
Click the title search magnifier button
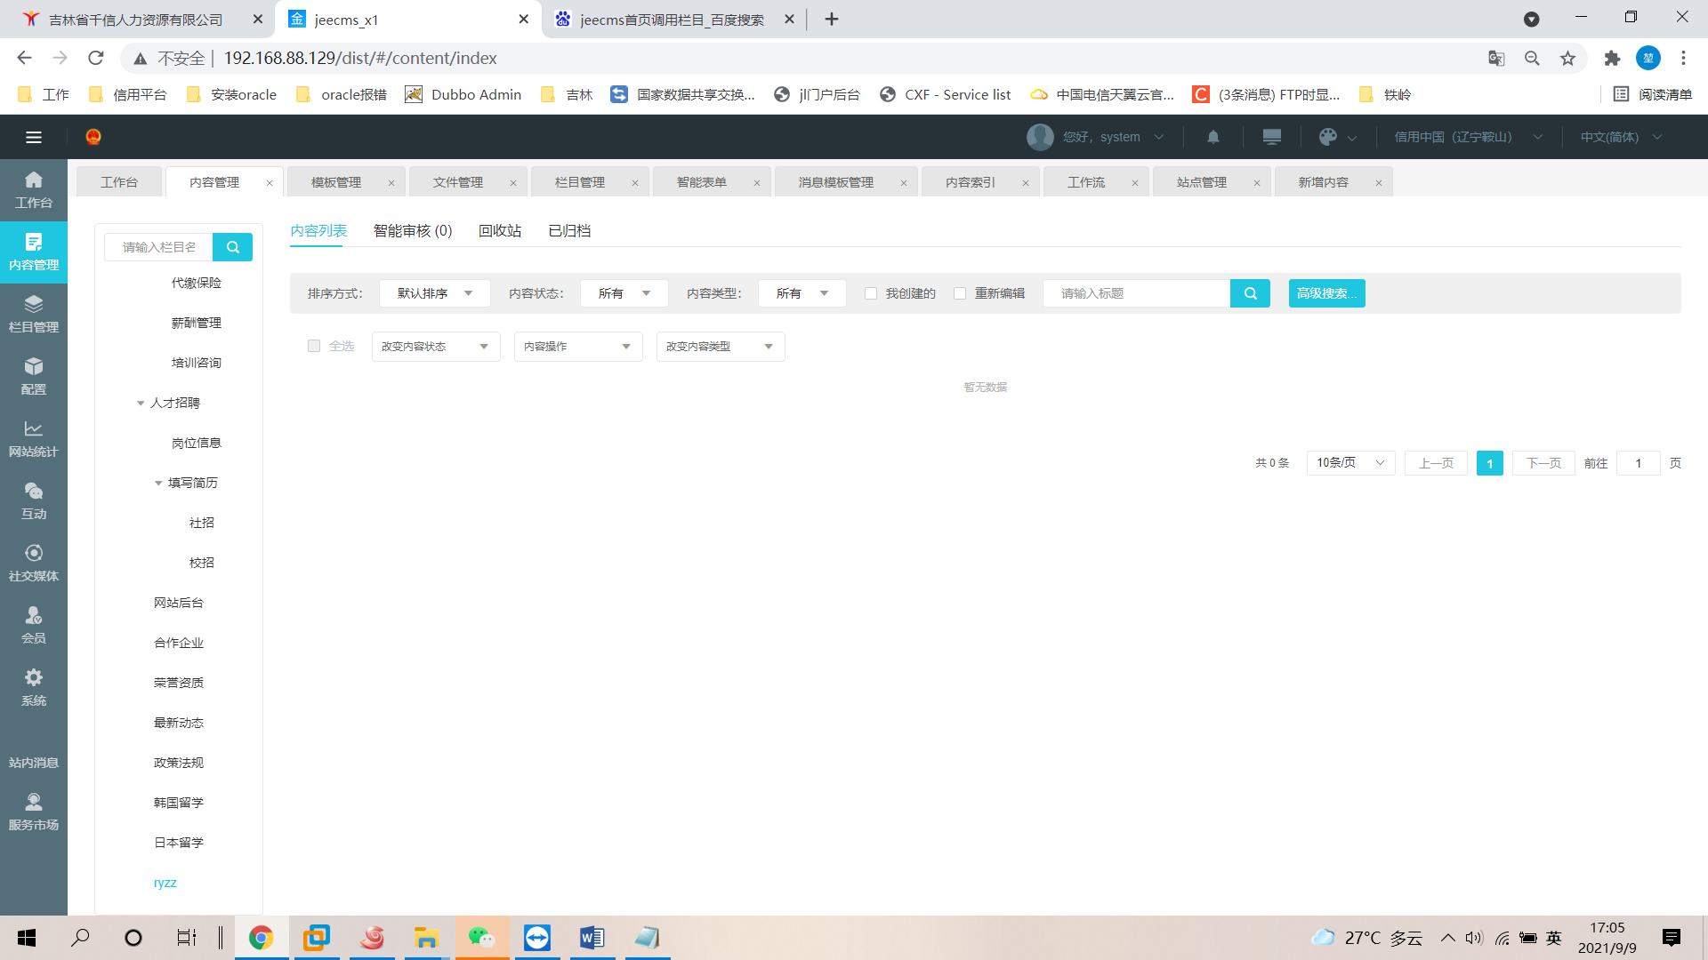point(1250,293)
